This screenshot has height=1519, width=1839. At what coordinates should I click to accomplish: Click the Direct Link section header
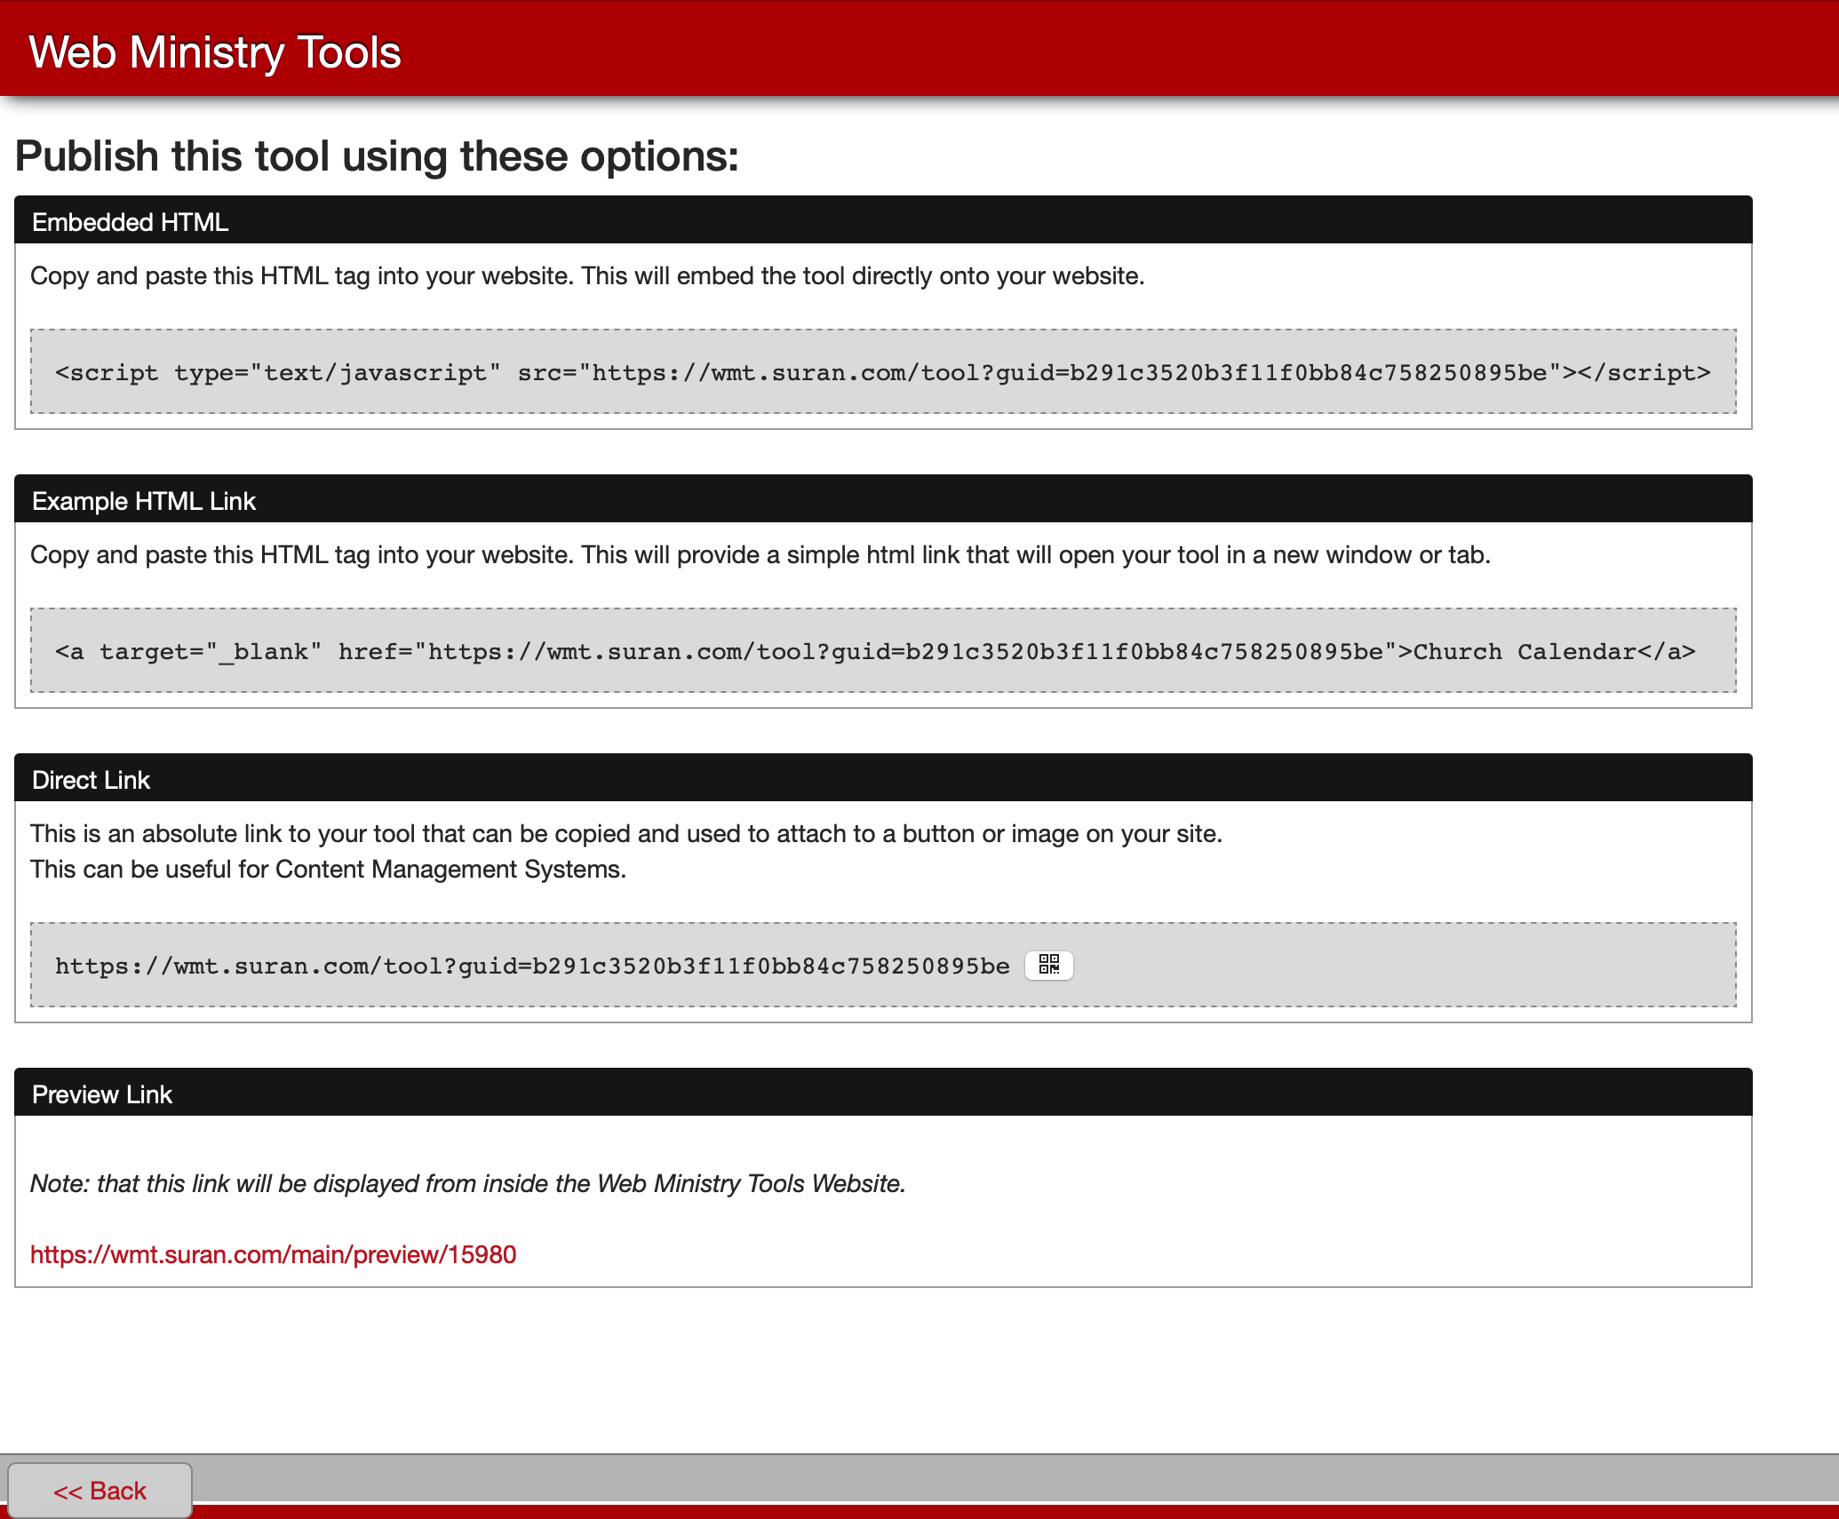(91, 779)
